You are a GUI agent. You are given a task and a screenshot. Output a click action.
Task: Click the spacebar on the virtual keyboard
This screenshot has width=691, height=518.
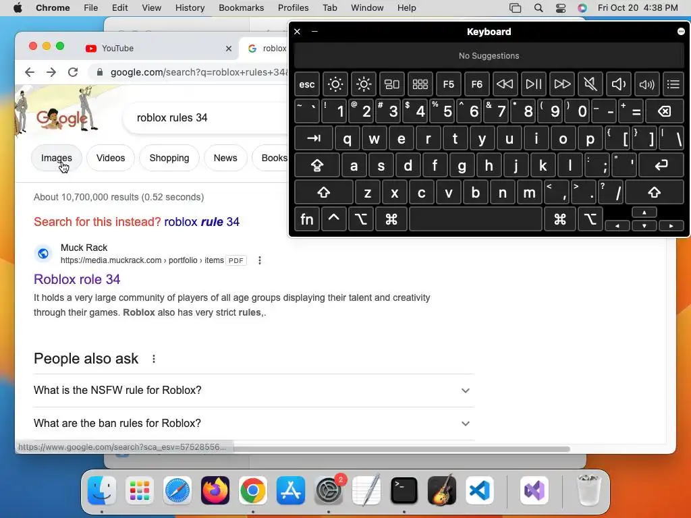coord(476,219)
